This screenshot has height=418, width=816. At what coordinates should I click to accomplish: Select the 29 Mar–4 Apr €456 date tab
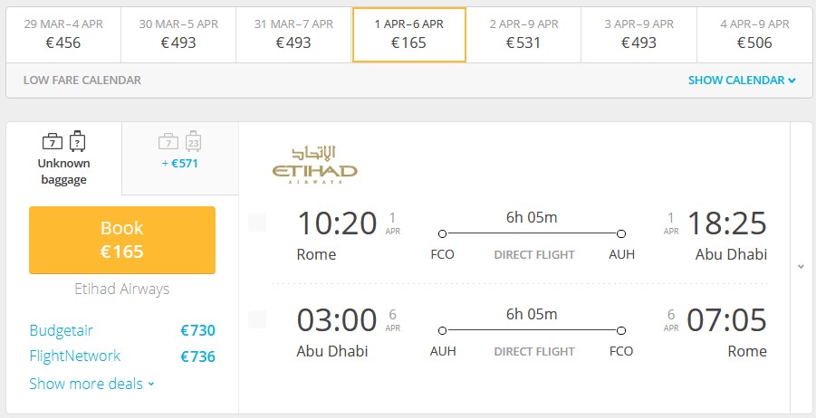click(63, 34)
